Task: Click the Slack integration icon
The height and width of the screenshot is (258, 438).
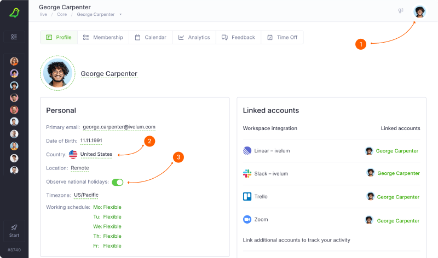Action: (247, 174)
